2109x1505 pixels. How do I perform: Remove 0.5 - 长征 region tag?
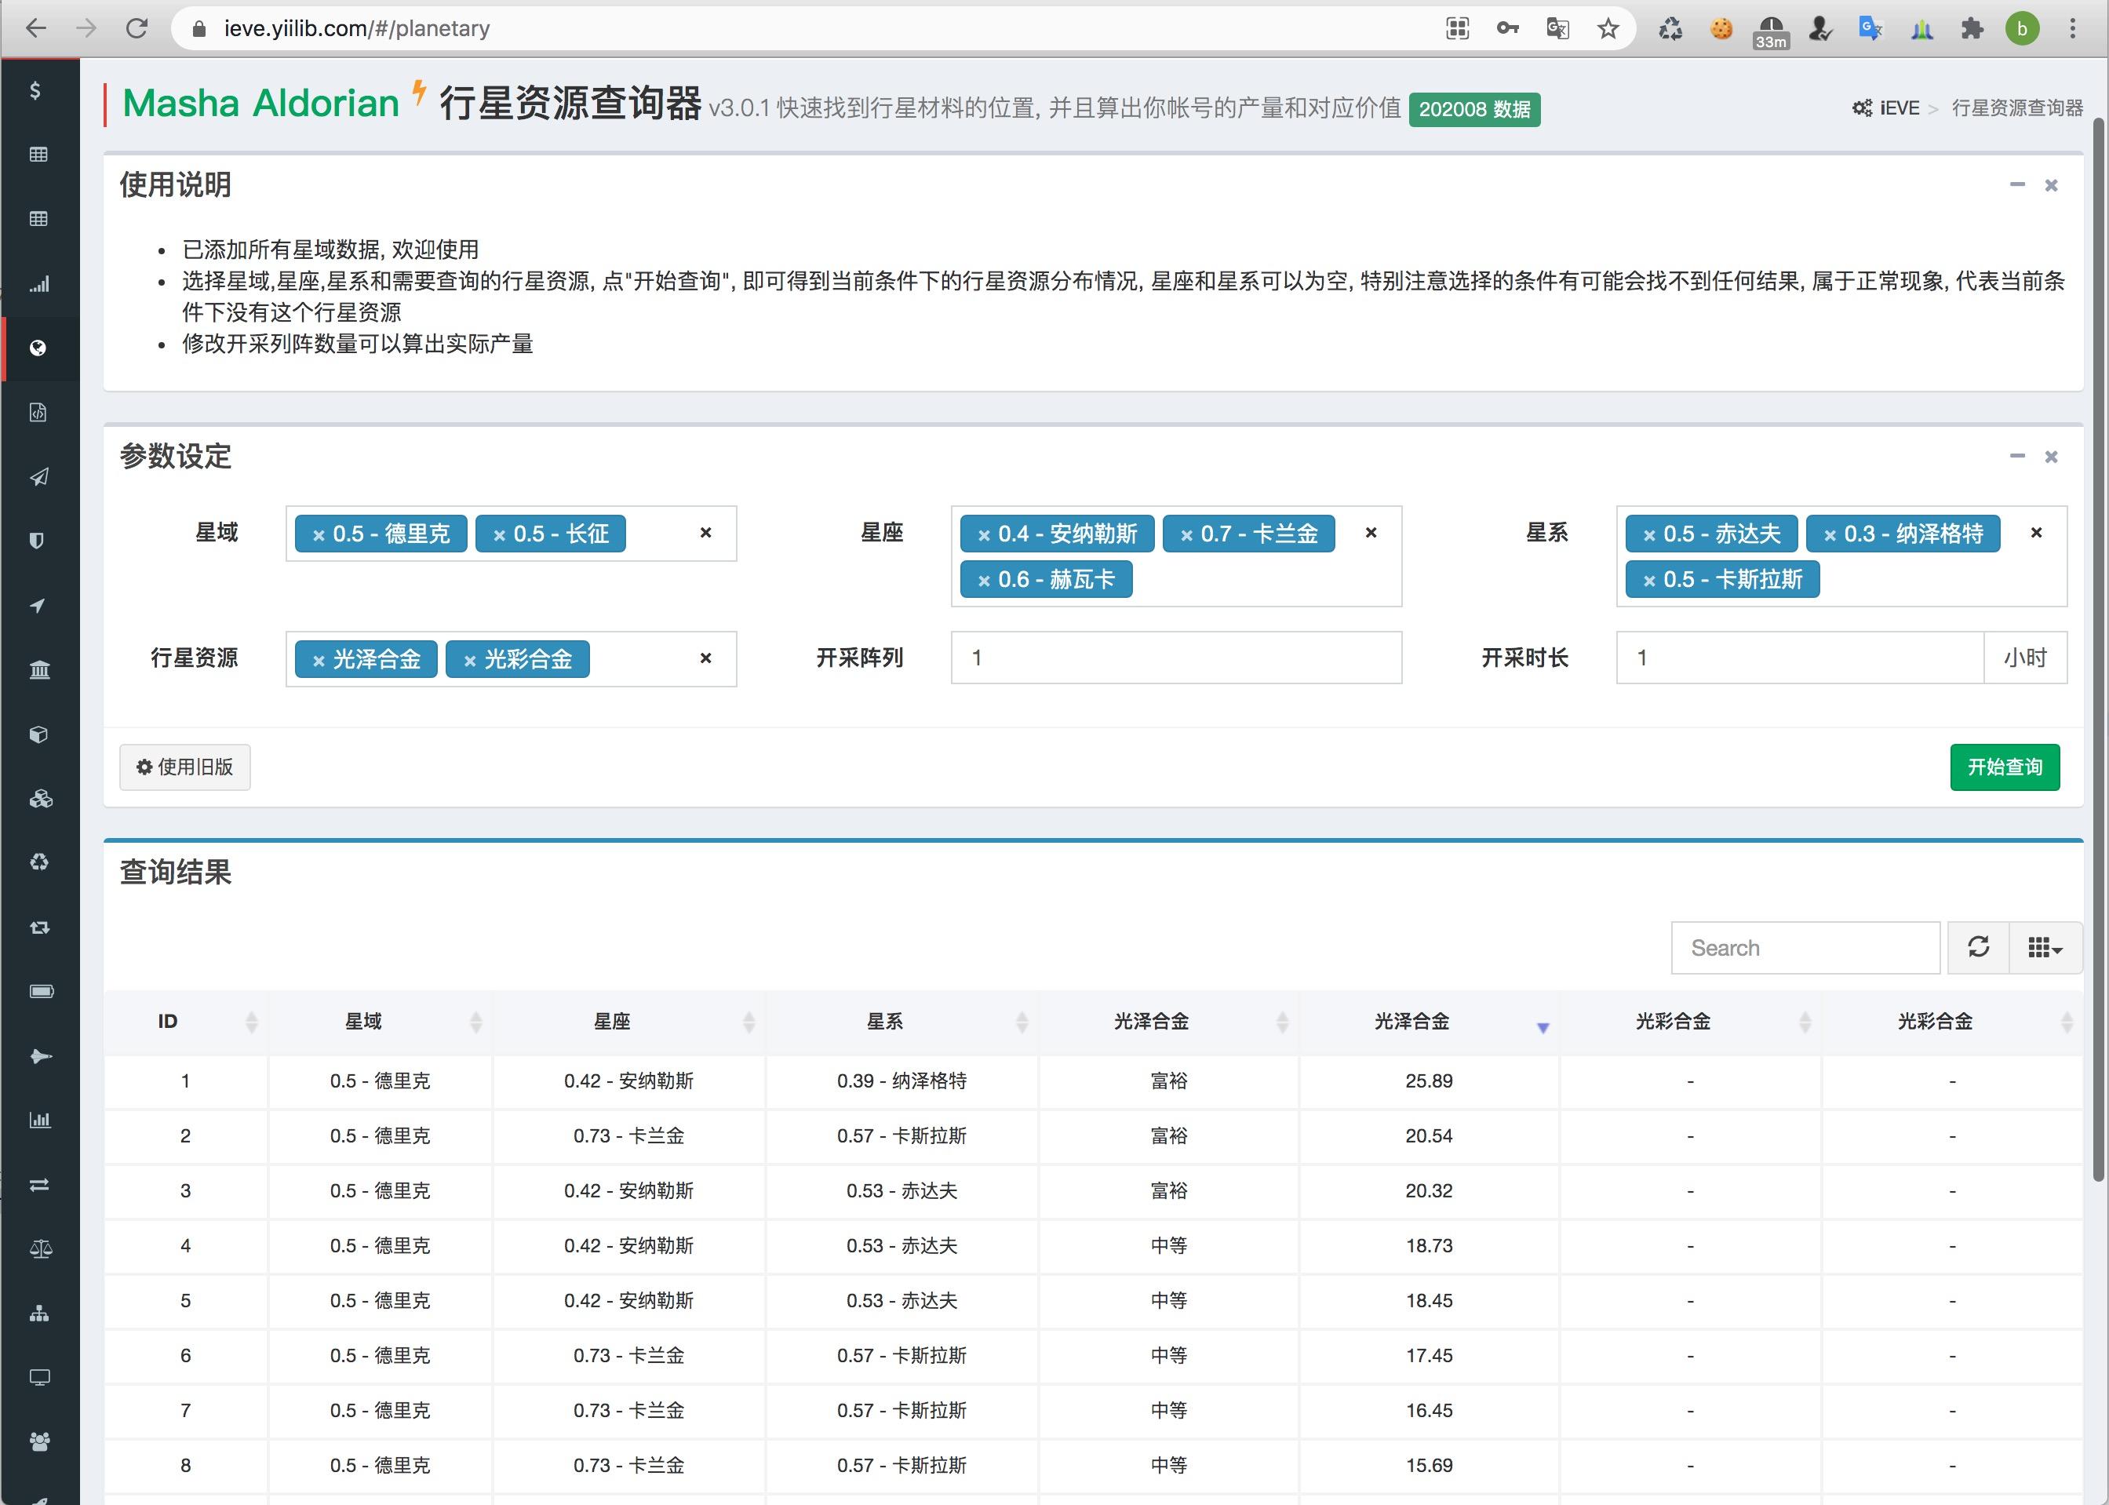tap(498, 534)
